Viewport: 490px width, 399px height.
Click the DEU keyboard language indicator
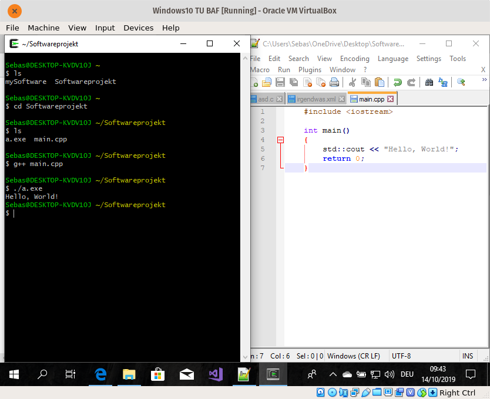[407, 374]
